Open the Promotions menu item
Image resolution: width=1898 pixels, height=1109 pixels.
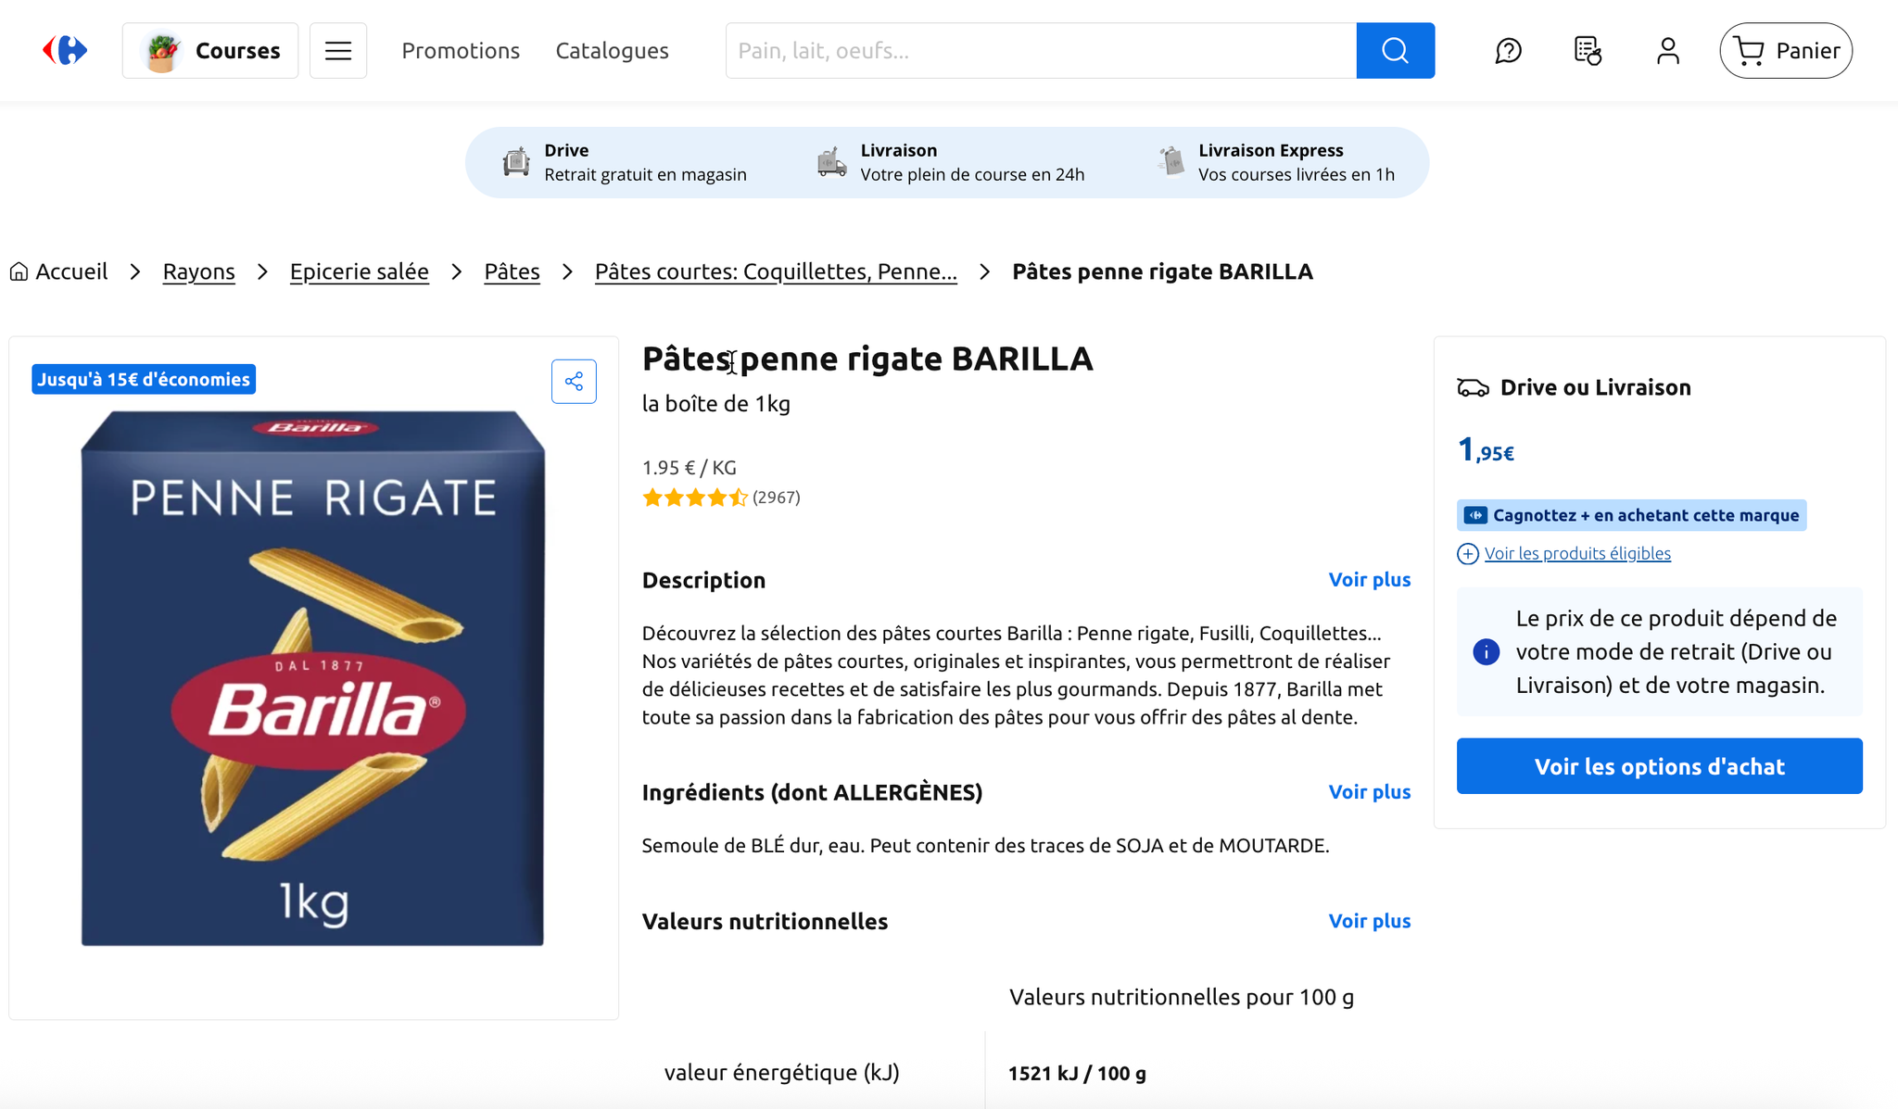(461, 51)
